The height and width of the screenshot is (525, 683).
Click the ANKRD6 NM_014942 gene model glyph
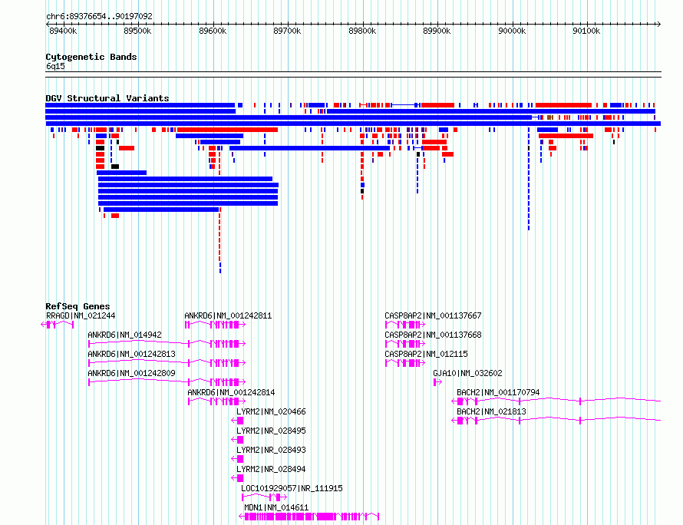point(167,344)
